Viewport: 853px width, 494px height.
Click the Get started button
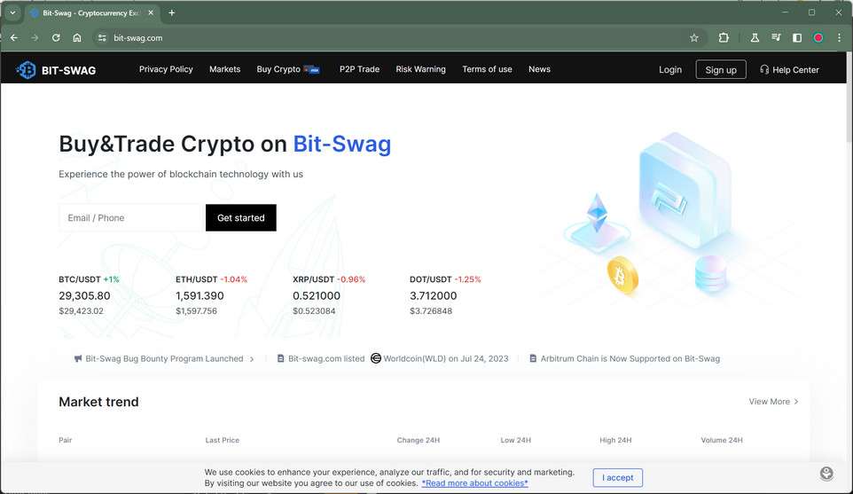click(x=240, y=218)
